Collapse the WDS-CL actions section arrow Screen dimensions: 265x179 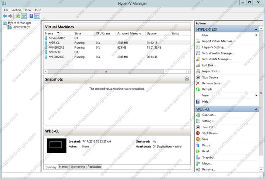pos(256,109)
